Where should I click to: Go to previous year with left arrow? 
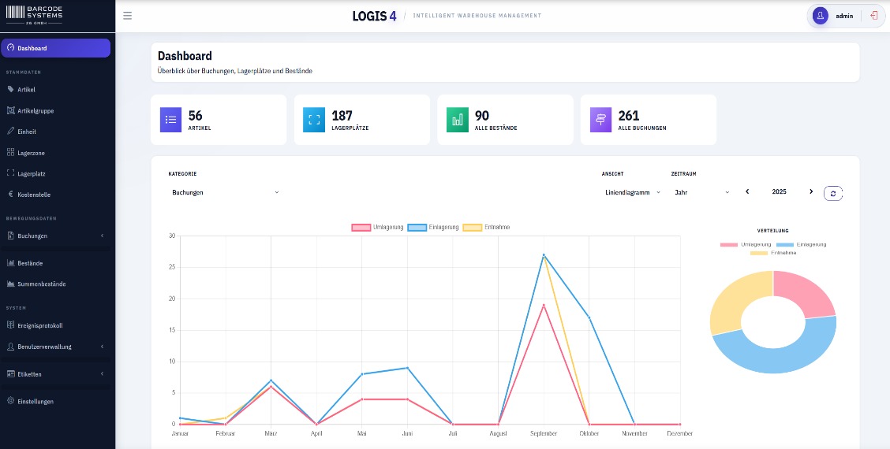point(747,191)
